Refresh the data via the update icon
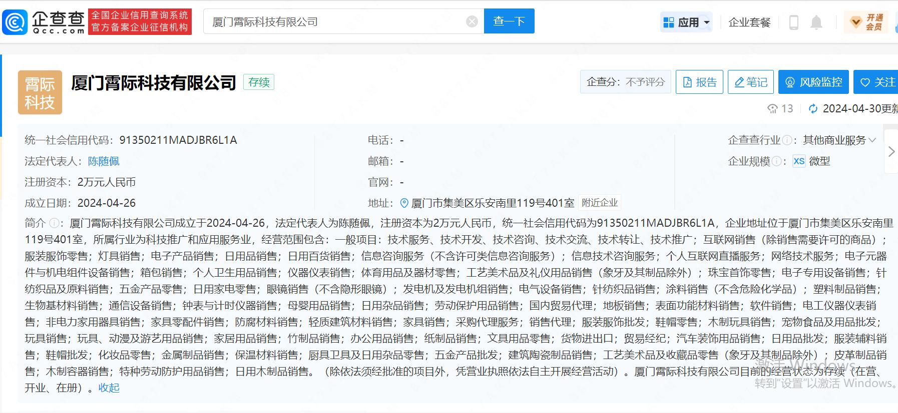 coord(813,109)
